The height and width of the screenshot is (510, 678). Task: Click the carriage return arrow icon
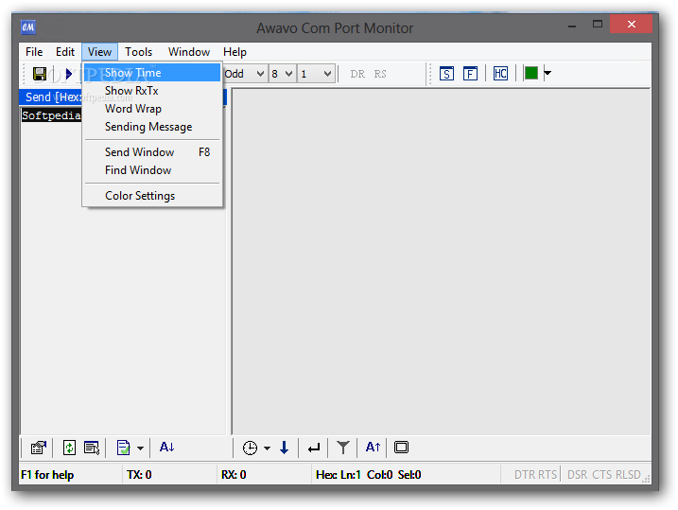[314, 448]
